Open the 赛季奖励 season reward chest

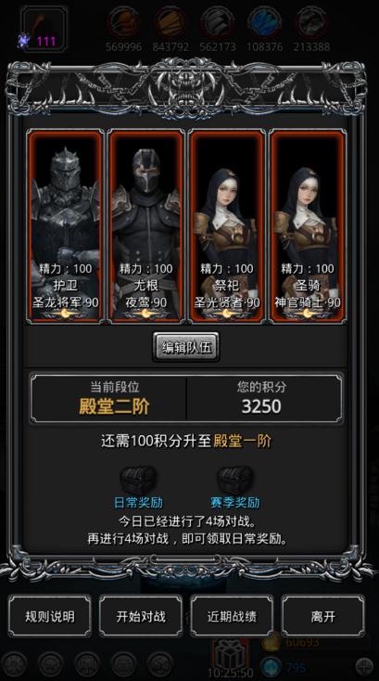[235, 480]
